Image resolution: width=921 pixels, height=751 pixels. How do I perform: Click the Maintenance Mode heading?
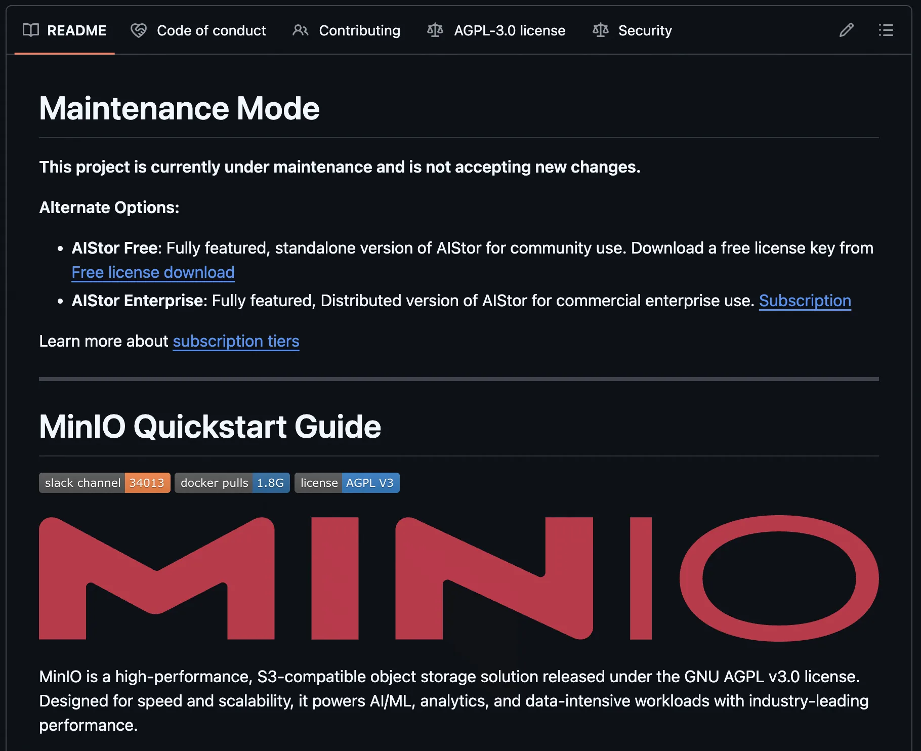(x=179, y=107)
